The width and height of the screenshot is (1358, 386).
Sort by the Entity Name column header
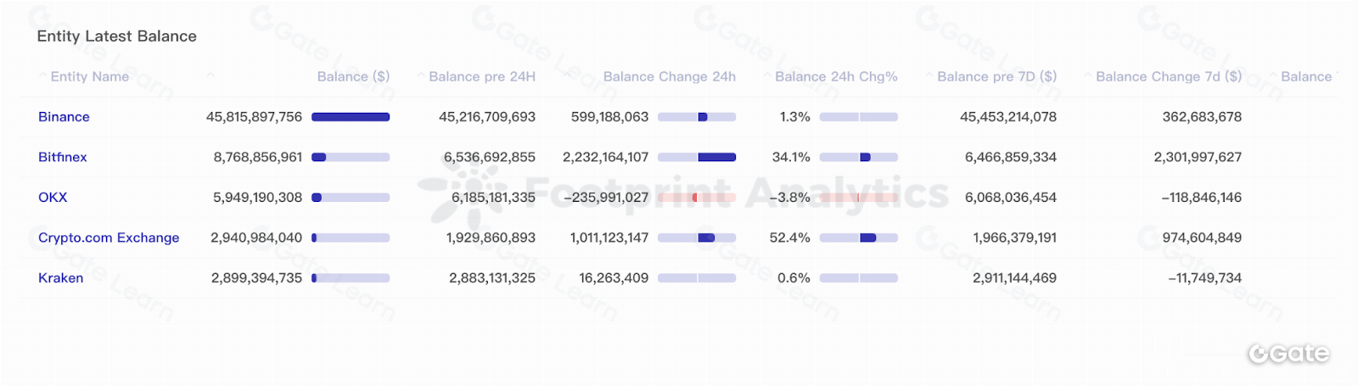90,76
